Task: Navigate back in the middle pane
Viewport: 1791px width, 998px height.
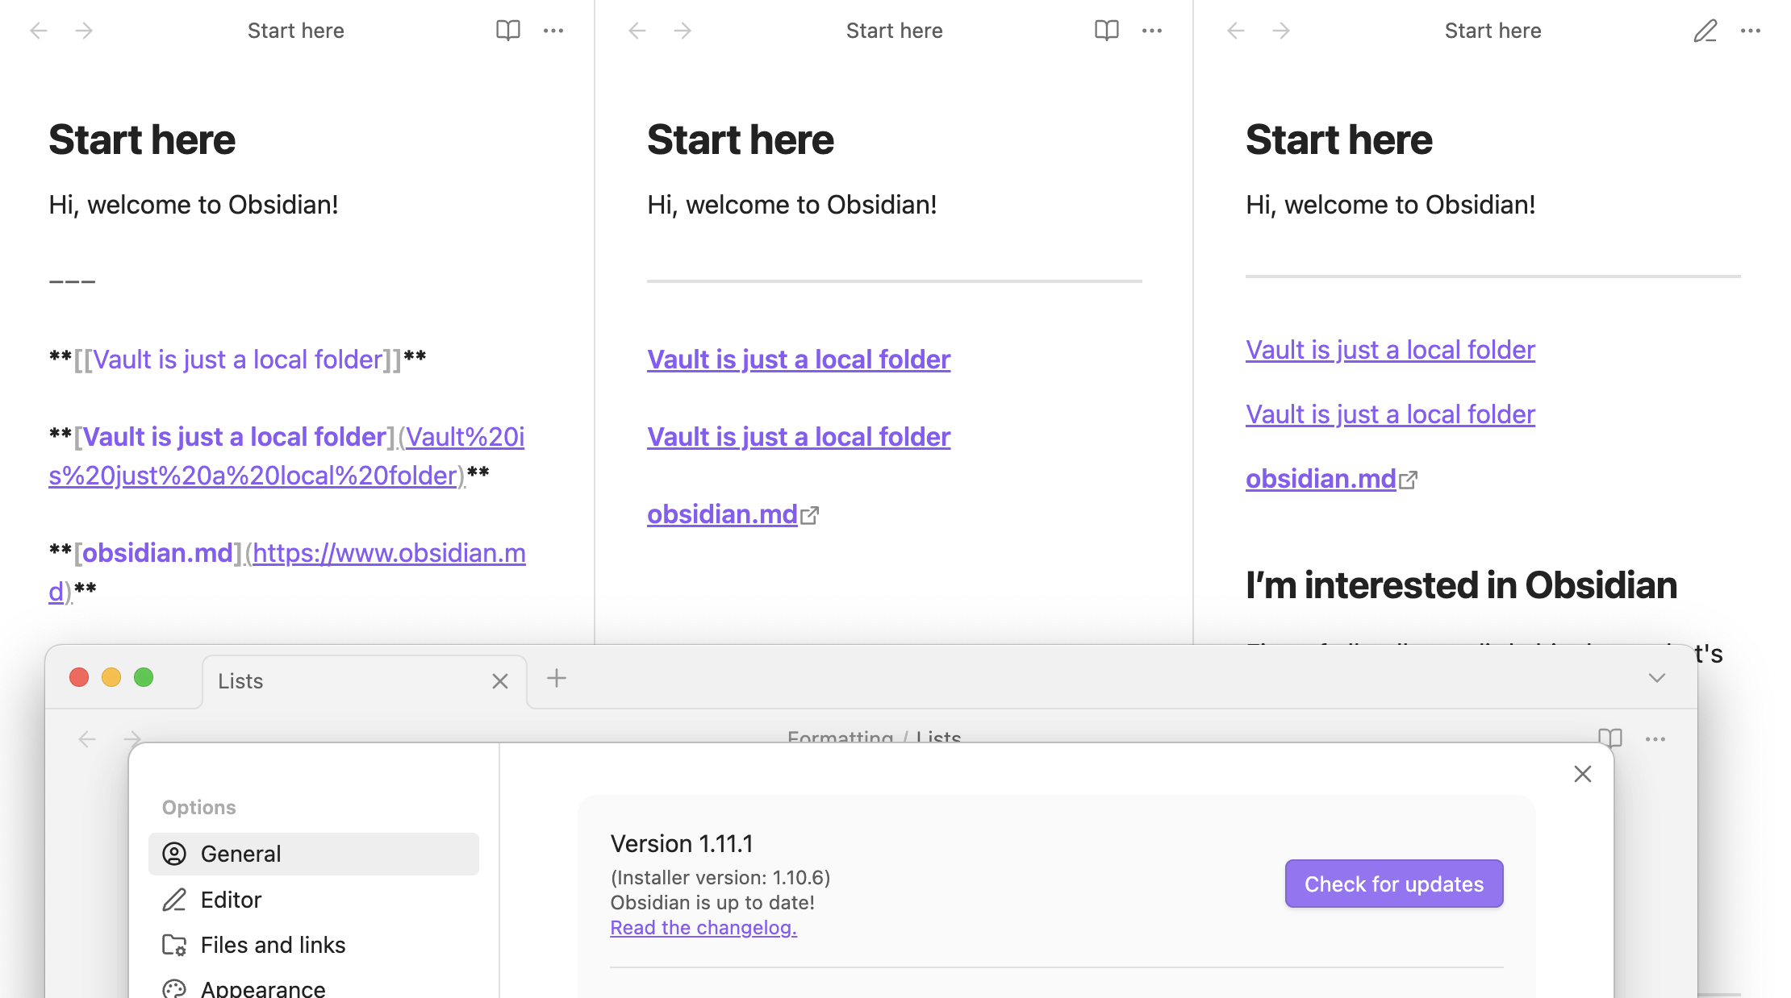Action: point(637,31)
